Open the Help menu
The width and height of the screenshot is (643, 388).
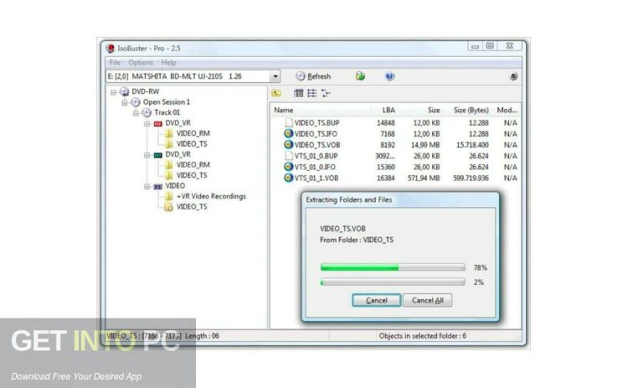coord(168,62)
